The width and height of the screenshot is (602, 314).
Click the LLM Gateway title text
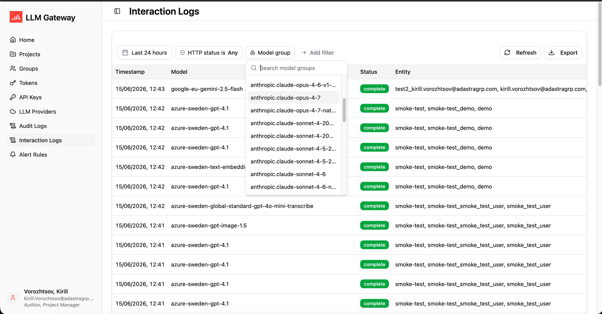click(50, 18)
